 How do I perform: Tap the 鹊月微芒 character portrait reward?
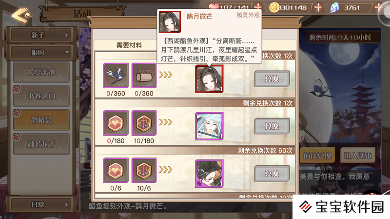point(209,79)
